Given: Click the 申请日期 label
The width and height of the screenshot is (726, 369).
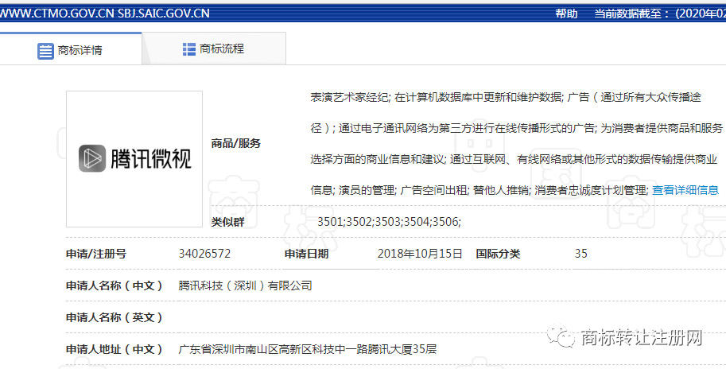Looking at the screenshot, I should (x=306, y=254).
